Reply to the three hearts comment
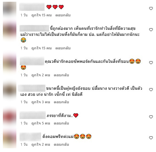 click(63, 15)
